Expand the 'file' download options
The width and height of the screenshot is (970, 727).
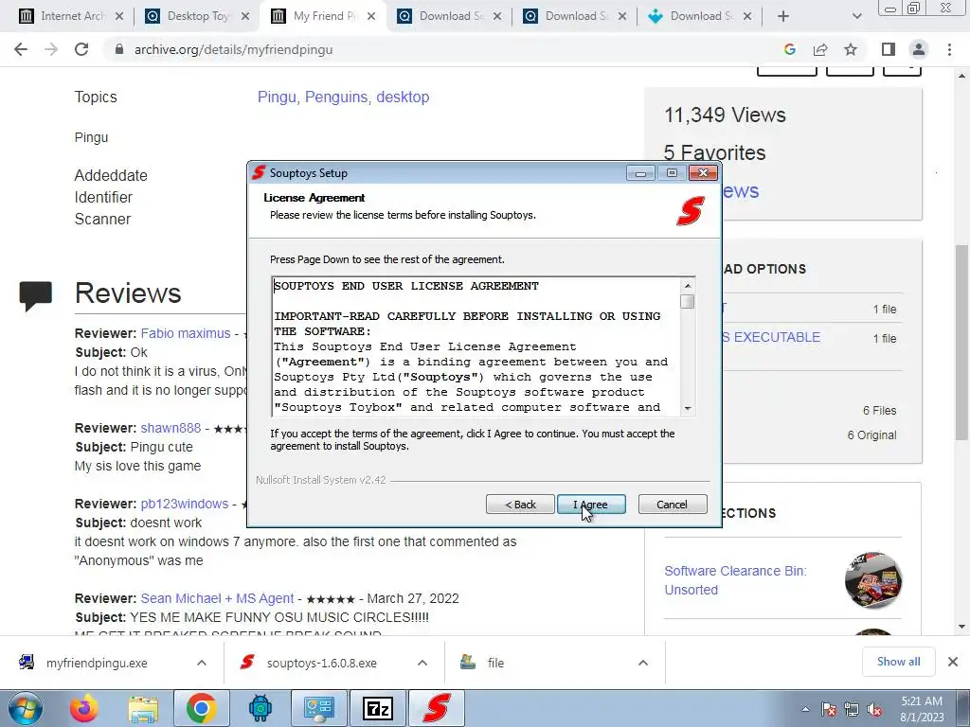click(x=643, y=663)
